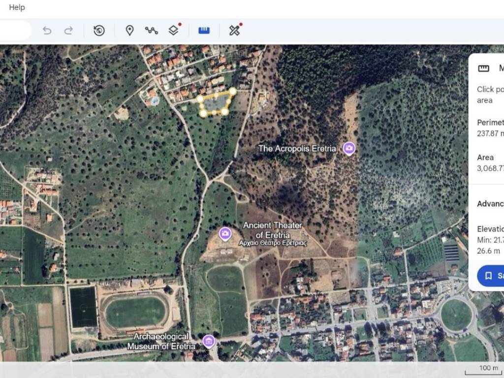This screenshot has width=504, height=378.
Task: Click the Redo arrow in toolbar
Action: pyautogui.click(x=68, y=31)
